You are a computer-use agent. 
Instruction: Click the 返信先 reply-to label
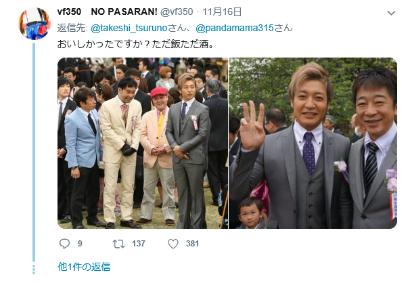pos(72,28)
